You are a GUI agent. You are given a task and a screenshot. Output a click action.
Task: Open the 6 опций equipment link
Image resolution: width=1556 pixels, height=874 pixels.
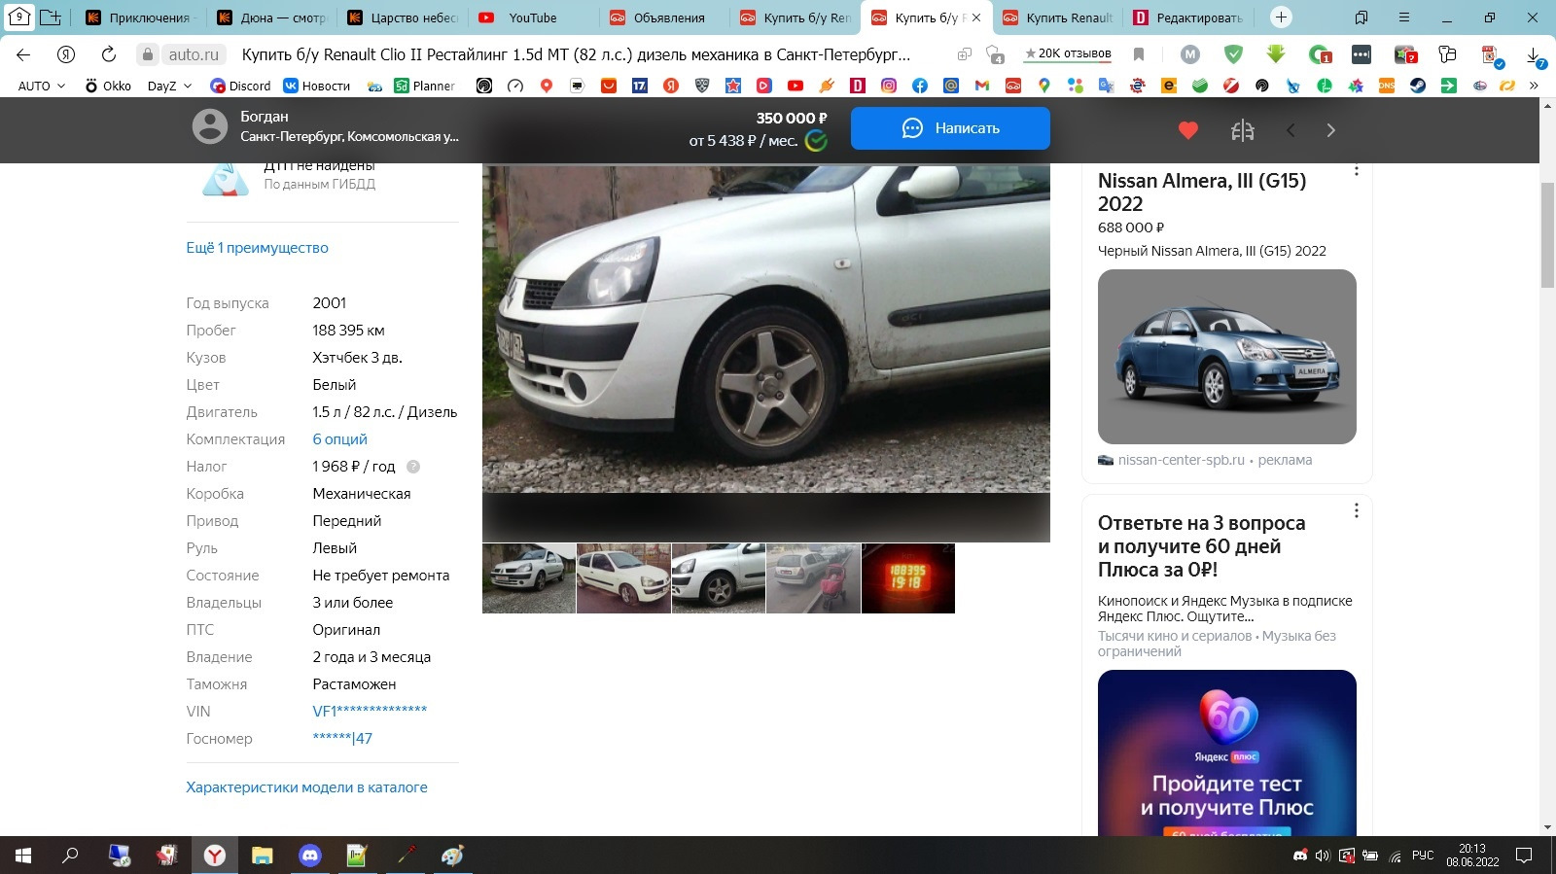pyautogui.click(x=339, y=439)
